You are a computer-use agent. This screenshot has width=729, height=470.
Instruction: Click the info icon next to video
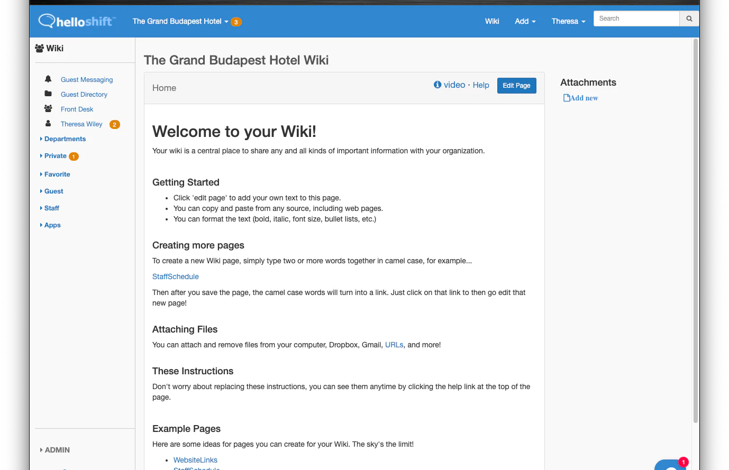coord(438,85)
